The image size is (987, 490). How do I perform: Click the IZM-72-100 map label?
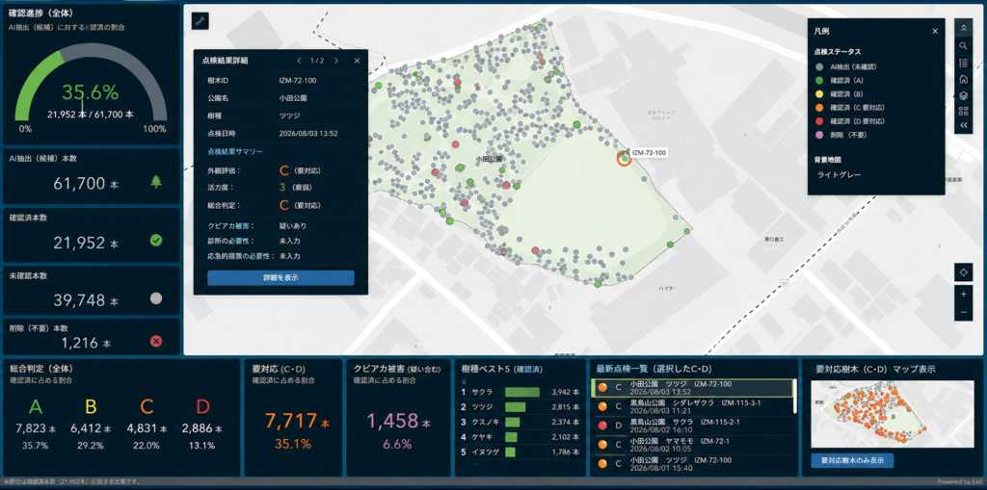(x=650, y=152)
